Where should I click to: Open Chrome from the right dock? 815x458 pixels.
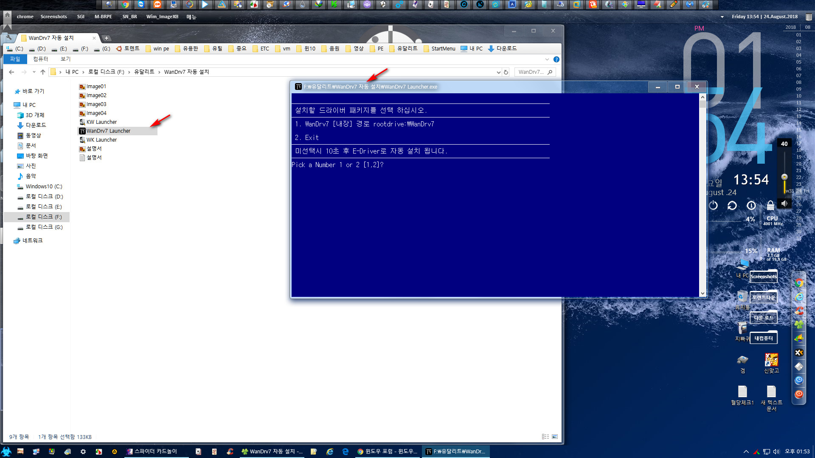799,283
